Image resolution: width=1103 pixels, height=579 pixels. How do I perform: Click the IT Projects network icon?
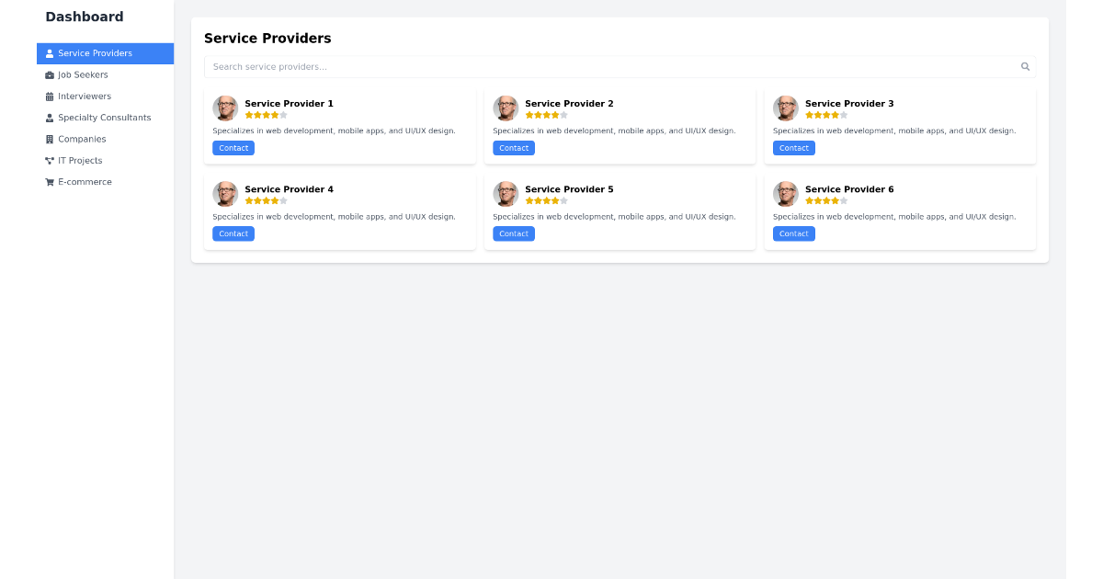pos(49,160)
